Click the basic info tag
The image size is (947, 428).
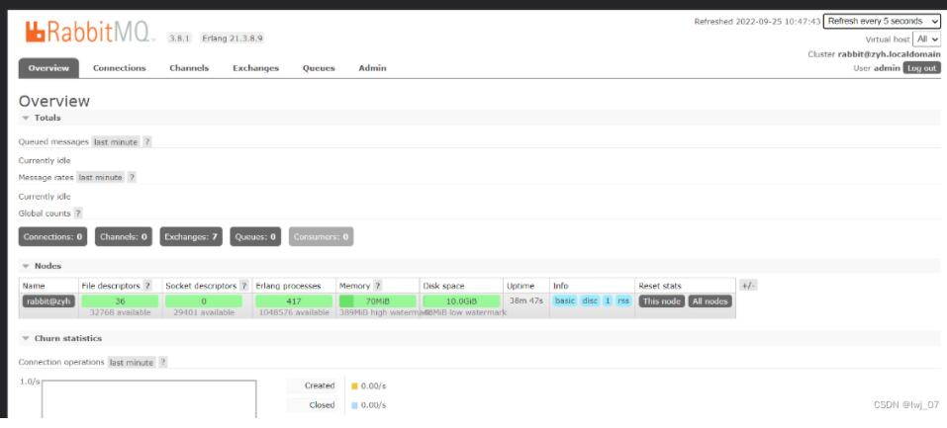coord(565,300)
